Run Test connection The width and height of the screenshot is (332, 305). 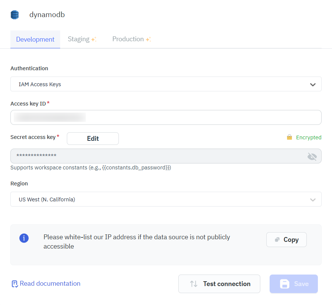coord(219,284)
